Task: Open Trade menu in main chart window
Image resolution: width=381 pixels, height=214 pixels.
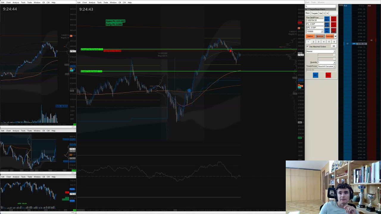Action: click(106, 2)
